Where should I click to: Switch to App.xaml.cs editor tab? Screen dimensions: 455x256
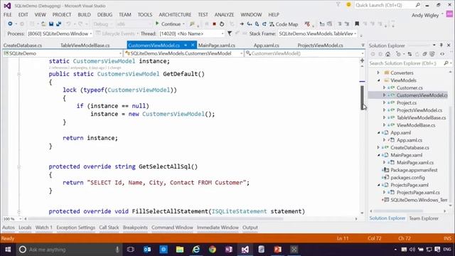coord(267,46)
